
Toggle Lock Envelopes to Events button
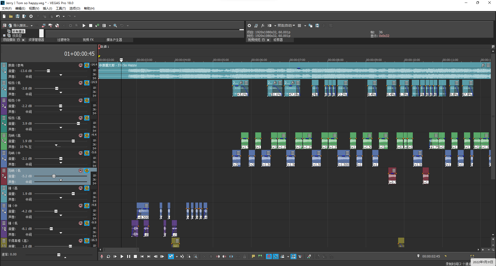[x=293, y=256]
